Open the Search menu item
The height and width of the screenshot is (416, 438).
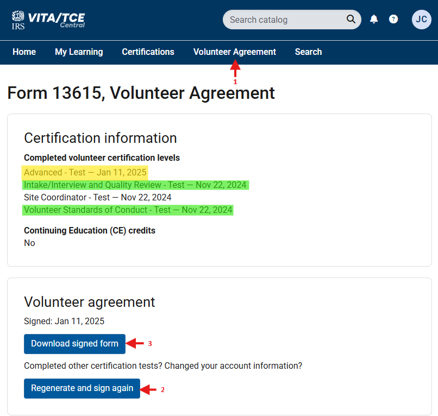coord(308,52)
